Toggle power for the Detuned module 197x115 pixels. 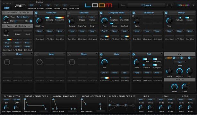(x=69, y=13)
